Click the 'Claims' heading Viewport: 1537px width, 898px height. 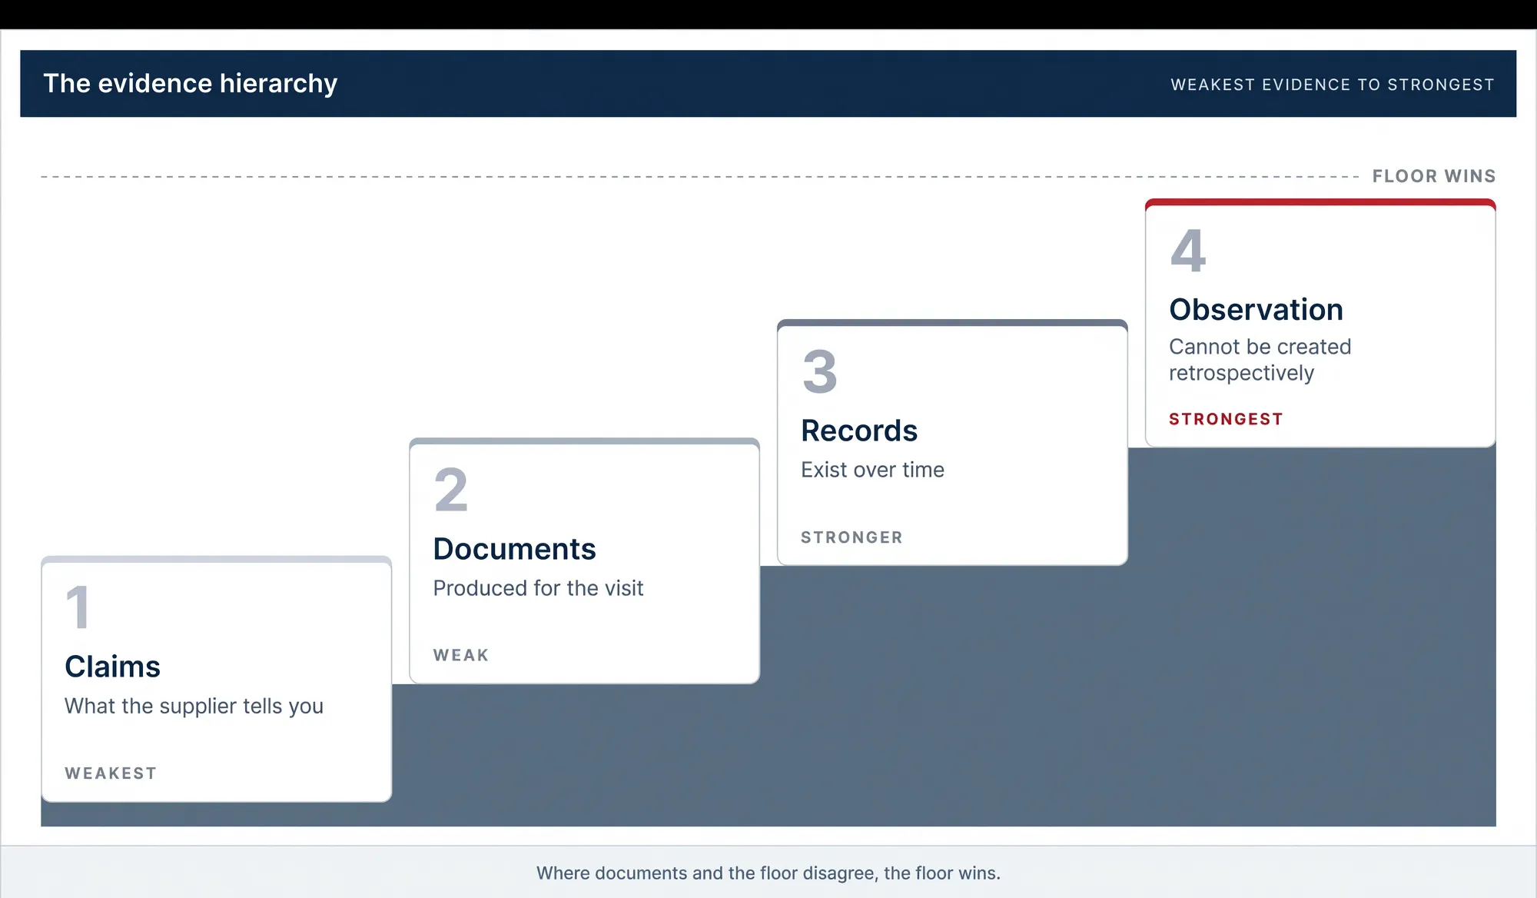112,667
